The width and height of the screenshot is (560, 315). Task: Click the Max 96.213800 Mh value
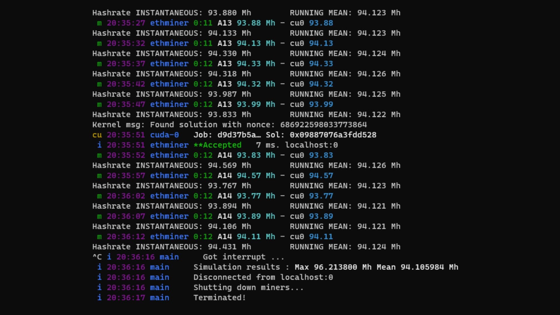pos(333,267)
